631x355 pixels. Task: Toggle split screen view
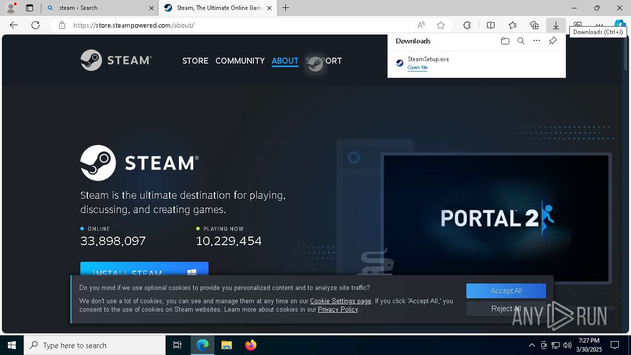[491, 25]
